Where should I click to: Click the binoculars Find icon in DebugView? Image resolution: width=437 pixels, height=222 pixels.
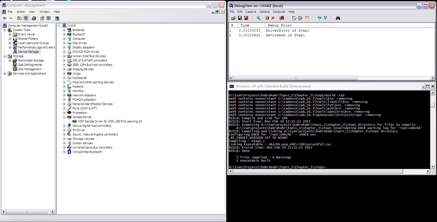point(338,18)
